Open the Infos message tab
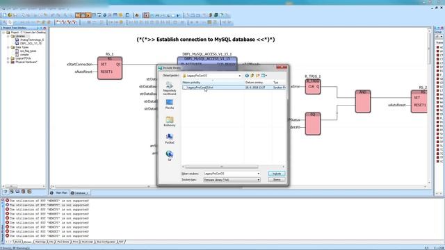This screenshot has height=250, width=445. (51, 242)
